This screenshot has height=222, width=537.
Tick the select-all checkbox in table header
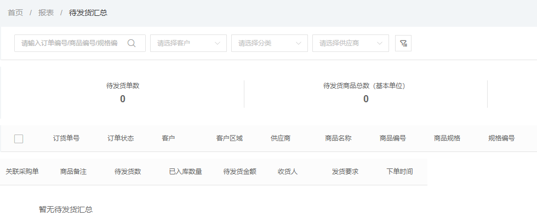point(19,139)
